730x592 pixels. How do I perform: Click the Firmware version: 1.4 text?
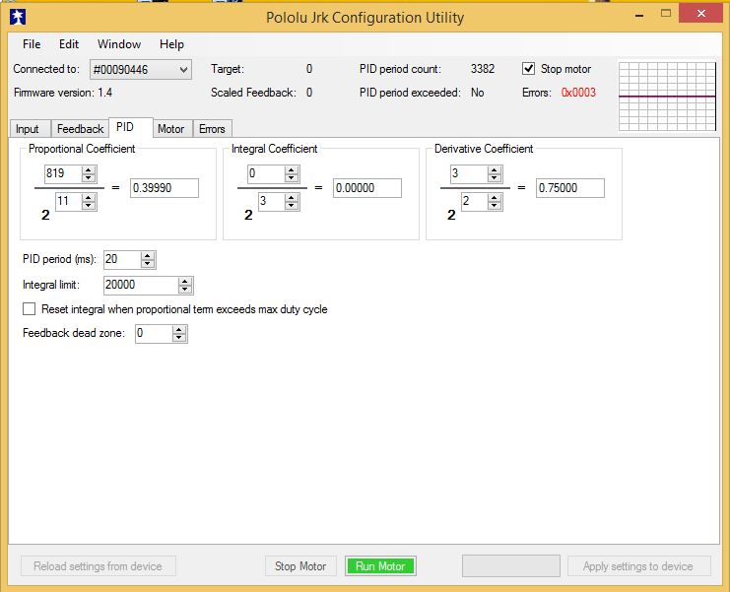[63, 93]
